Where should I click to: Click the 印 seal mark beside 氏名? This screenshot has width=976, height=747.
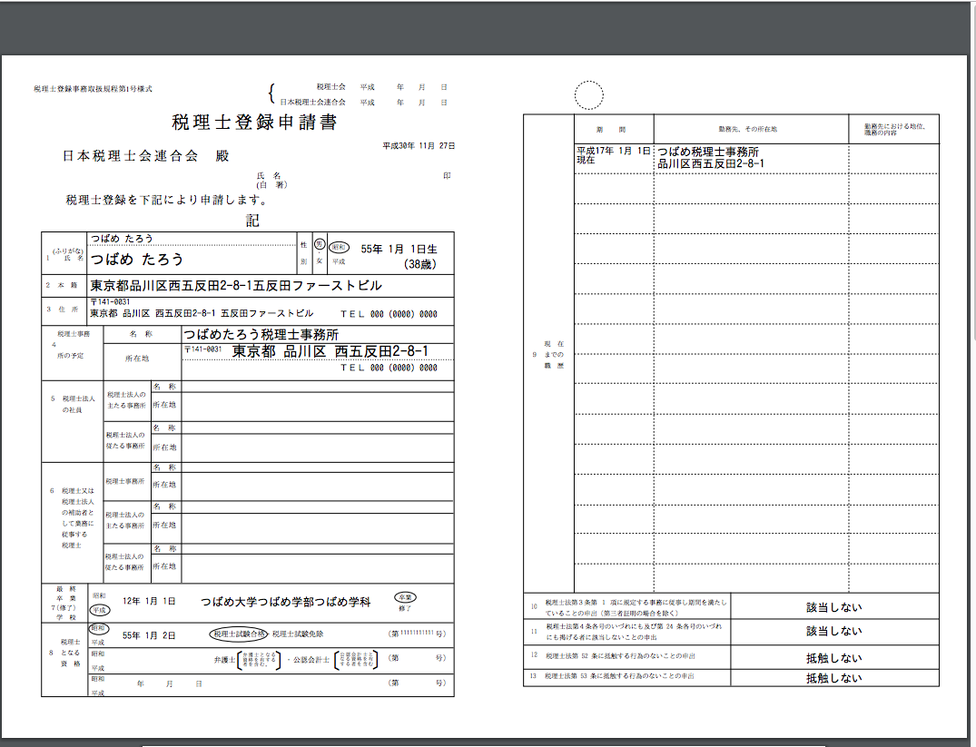click(447, 176)
